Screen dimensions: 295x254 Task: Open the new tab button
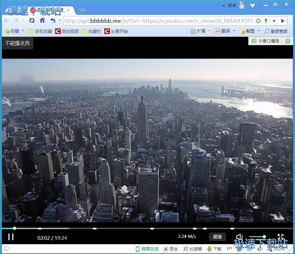point(82,10)
